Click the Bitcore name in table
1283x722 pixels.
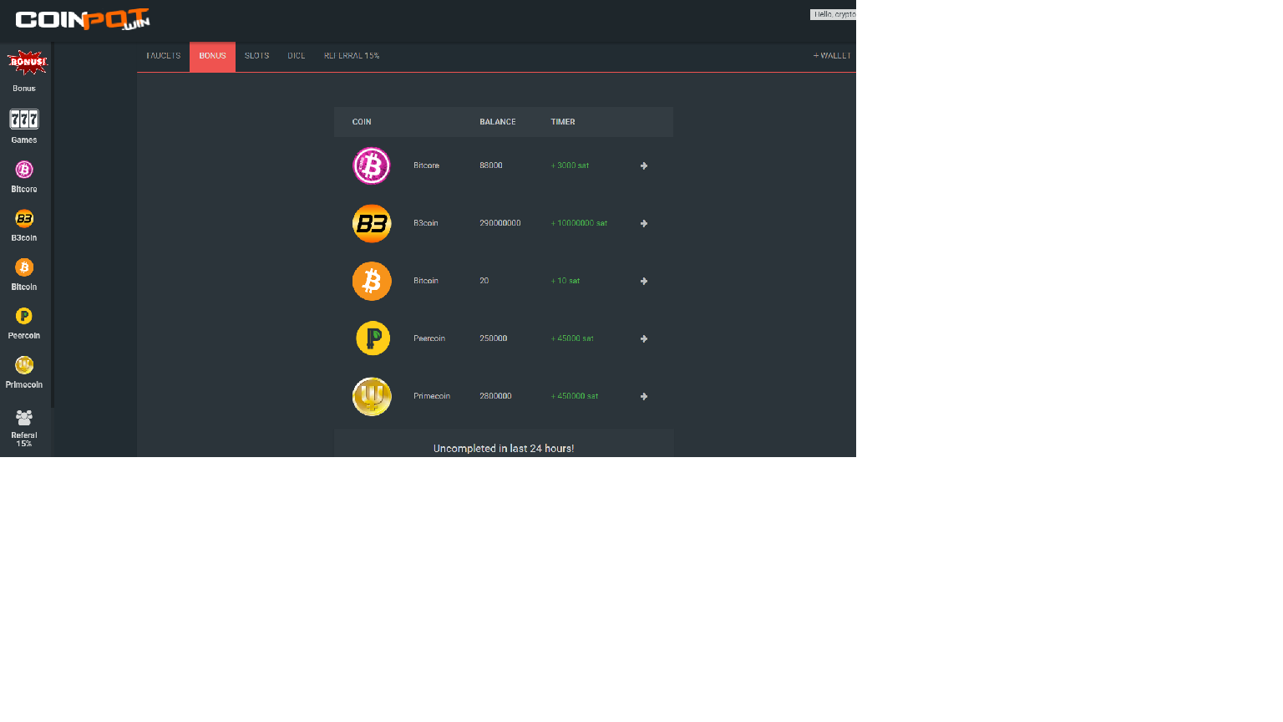(426, 165)
